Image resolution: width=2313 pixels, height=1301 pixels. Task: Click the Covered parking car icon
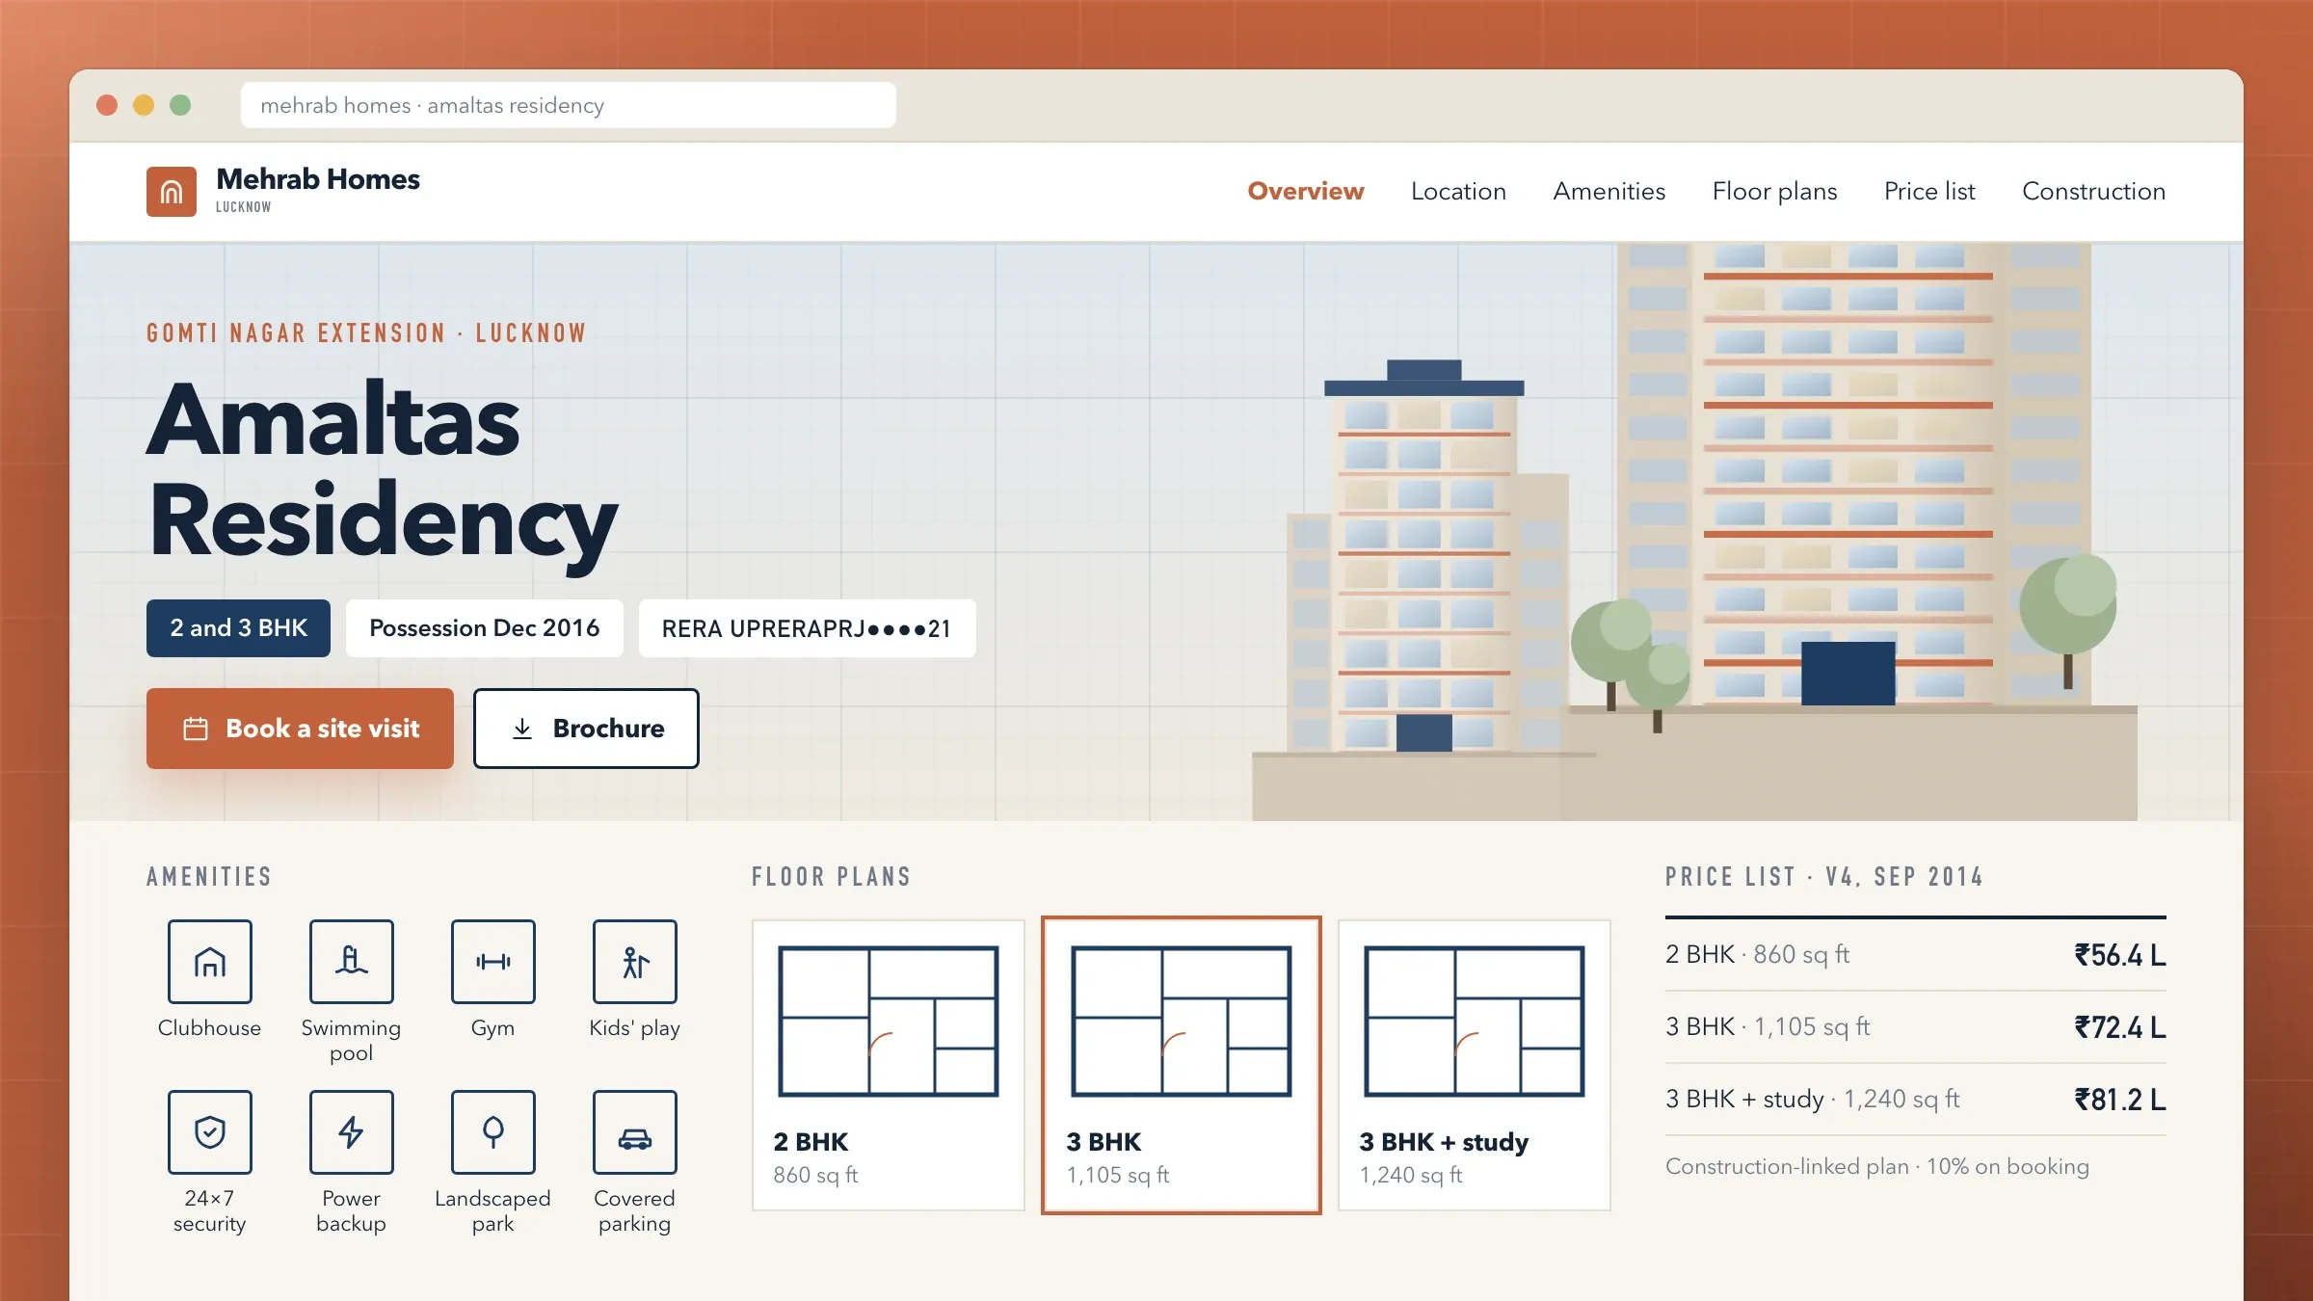(635, 1132)
